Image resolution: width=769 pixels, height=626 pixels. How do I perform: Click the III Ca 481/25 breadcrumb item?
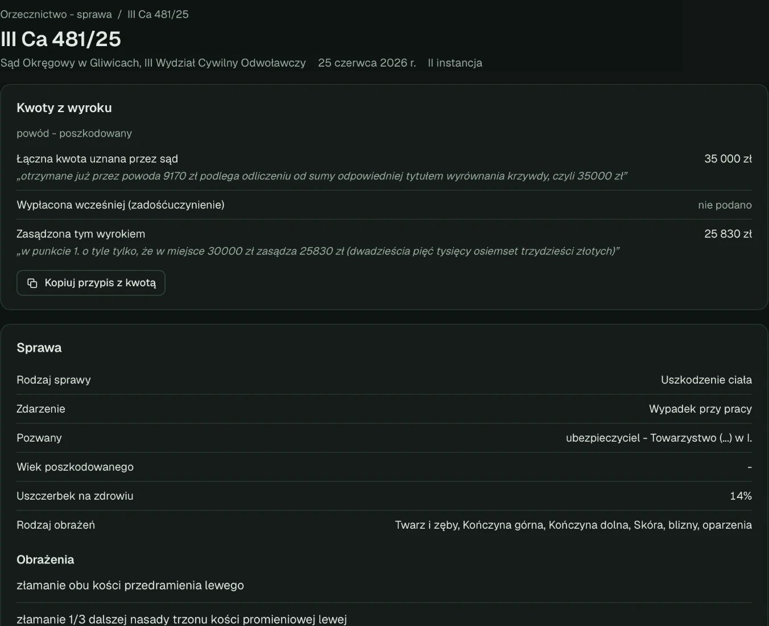[158, 14]
